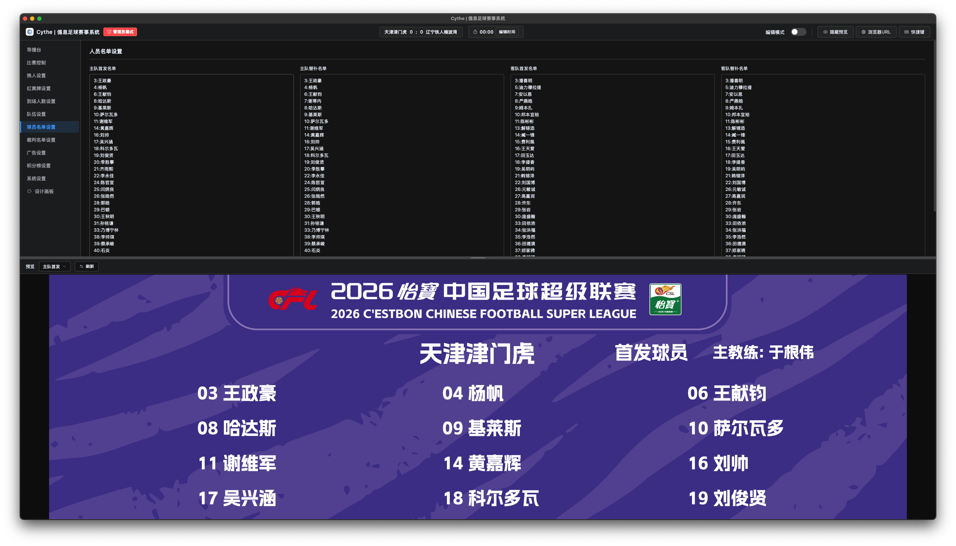
Task: Click 16:王天爱 in 客队替补名单
Action: click(x=735, y=148)
